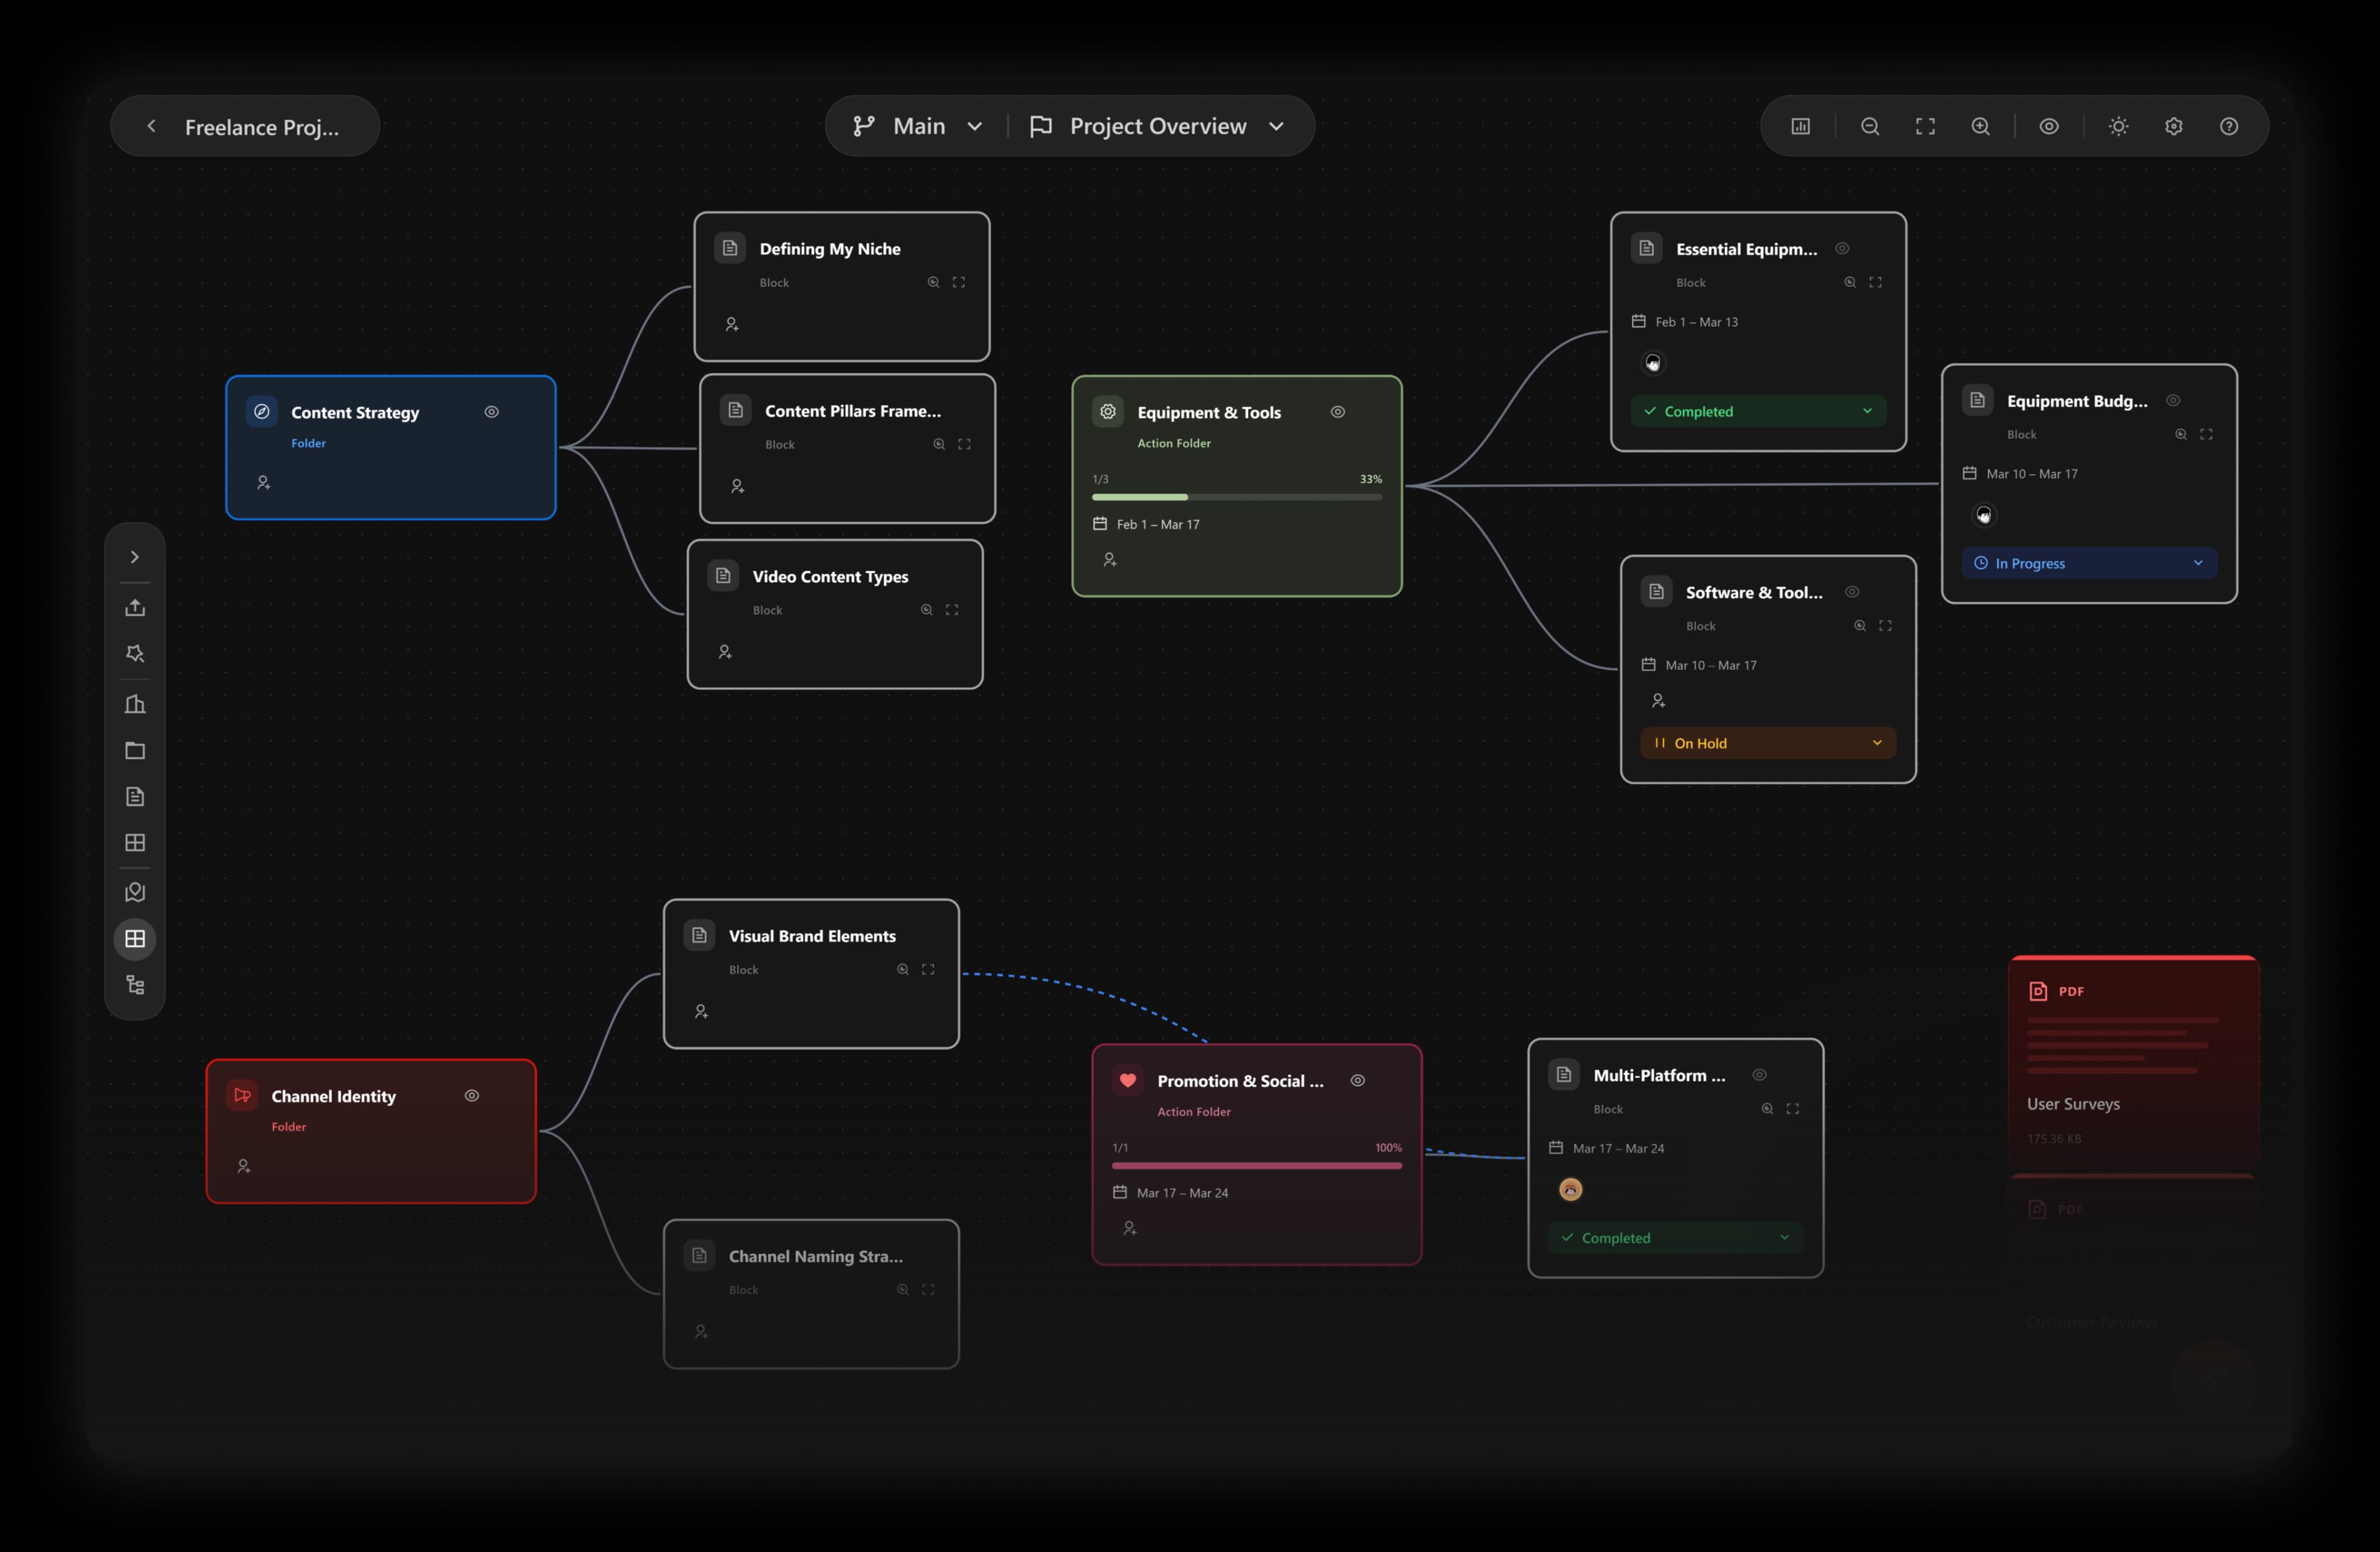Screen dimensions: 2380x1552
Task: Open settings gear in top toolbar
Action: (2173, 126)
